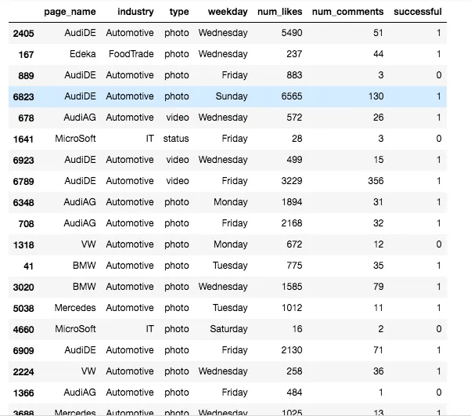
Task: Click num_likes value 6565
Action: (292, 96)
